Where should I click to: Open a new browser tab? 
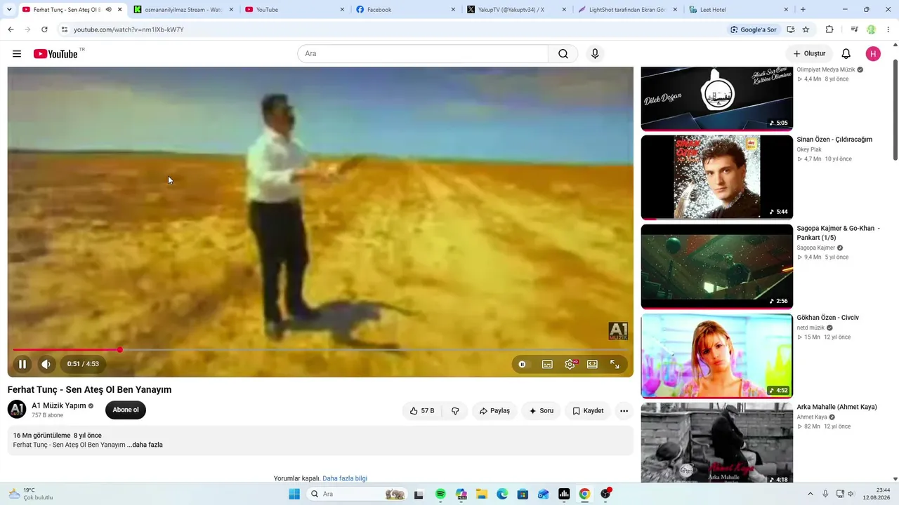tap(803, 10)
